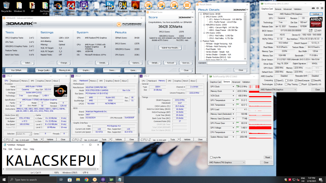326x183 pixels.
Task: Toggle the PhysX checkbox
Action: [300, 84]
